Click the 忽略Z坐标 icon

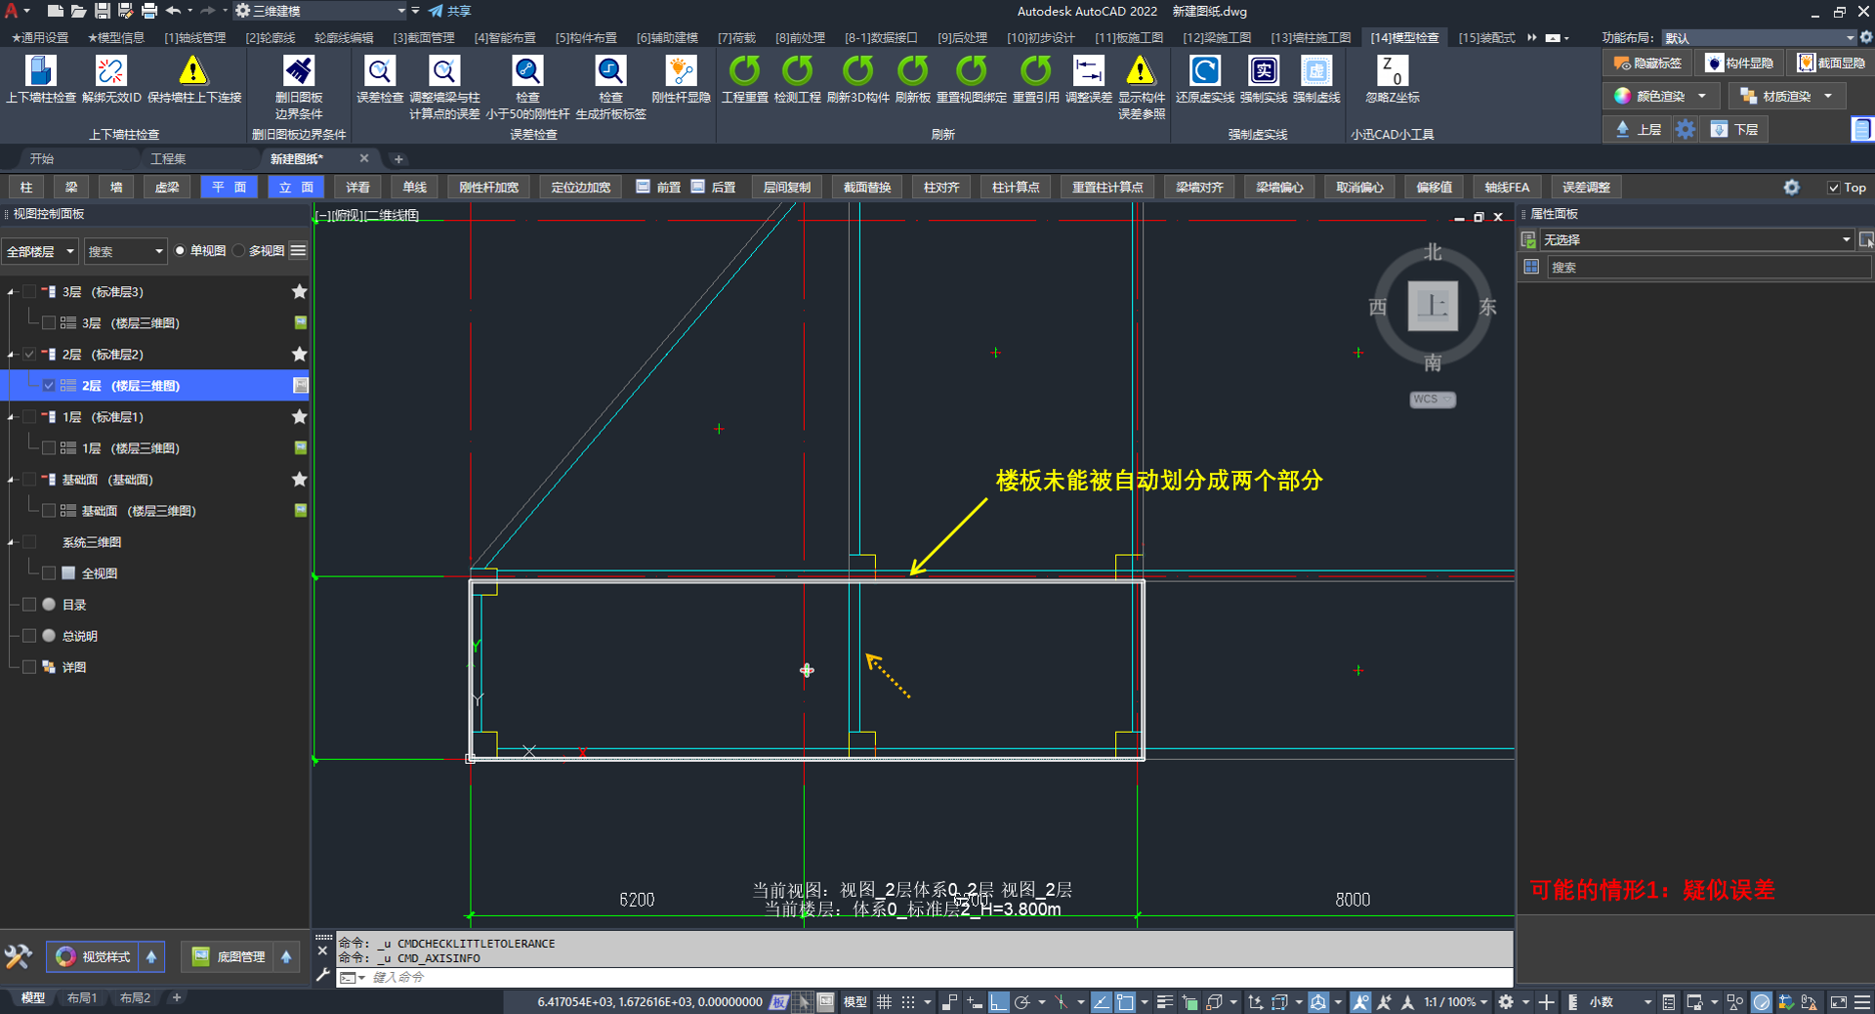pyautogui.click(x=1392, y=71)
